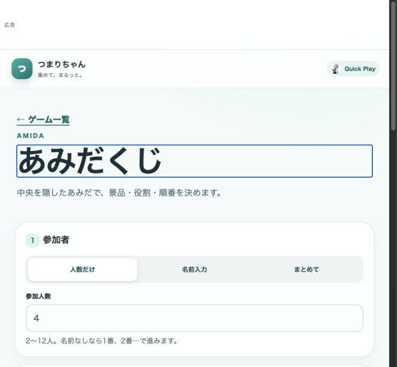The height and width of the screenshot is (367, 397).
Task: Click the AMIDA label
Action: point(30,136)
